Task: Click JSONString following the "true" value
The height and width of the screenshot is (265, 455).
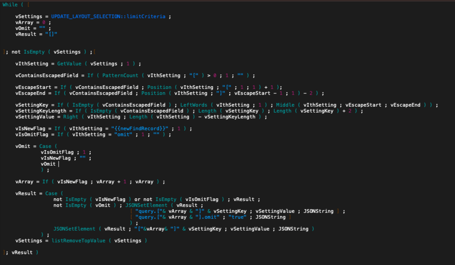Action: (x=271, y=217)
